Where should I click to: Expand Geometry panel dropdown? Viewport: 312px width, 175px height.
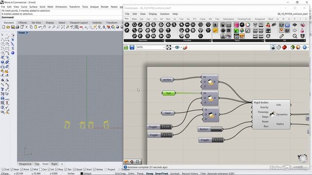163,40
